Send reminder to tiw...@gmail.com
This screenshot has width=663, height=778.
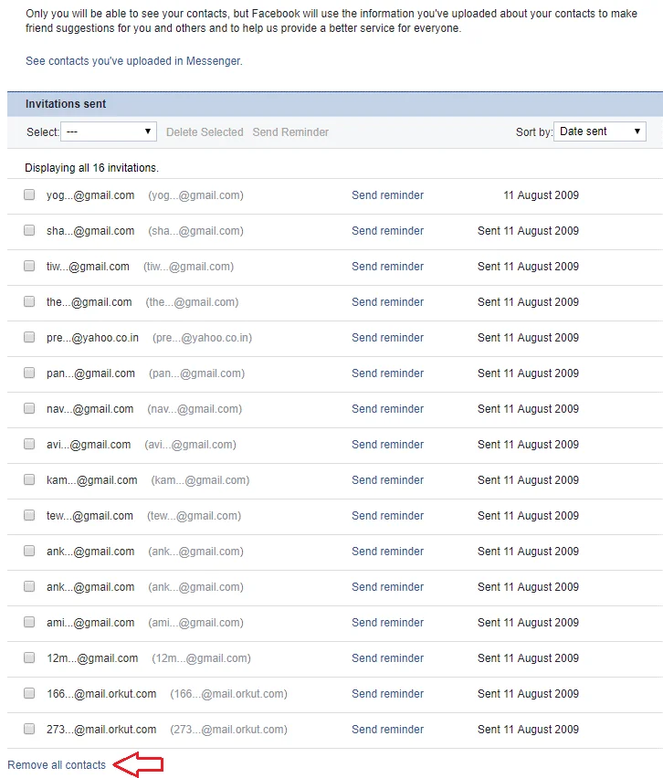click(387, 267)
